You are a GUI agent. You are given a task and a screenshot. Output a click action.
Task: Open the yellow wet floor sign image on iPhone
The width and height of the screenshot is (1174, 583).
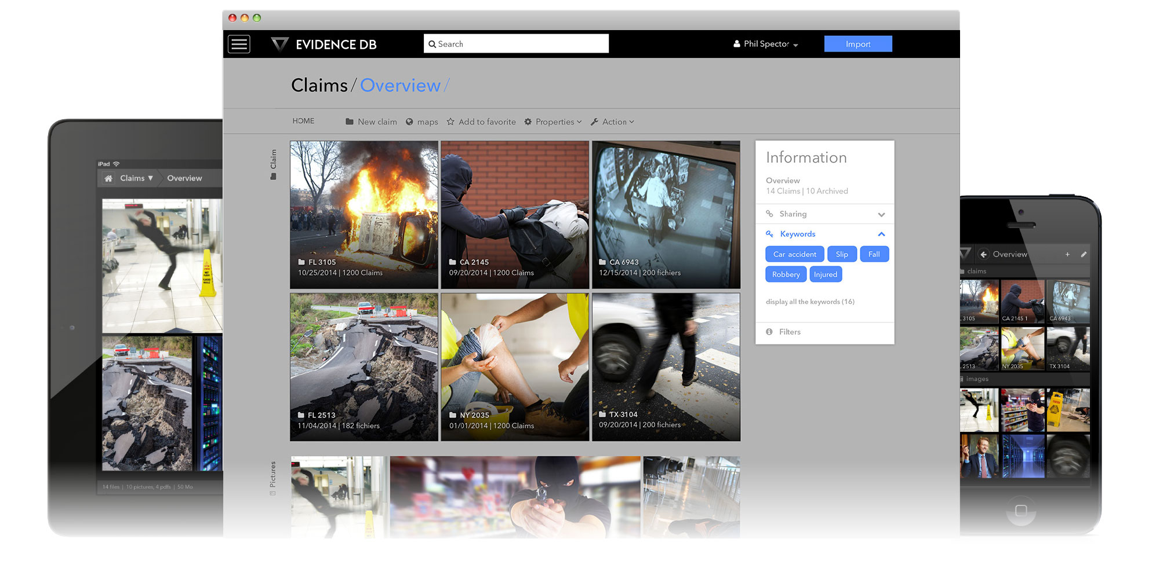[1068, 410]
